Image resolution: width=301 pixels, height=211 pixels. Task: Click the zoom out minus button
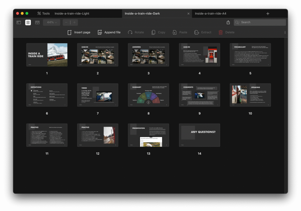[66, 22]
